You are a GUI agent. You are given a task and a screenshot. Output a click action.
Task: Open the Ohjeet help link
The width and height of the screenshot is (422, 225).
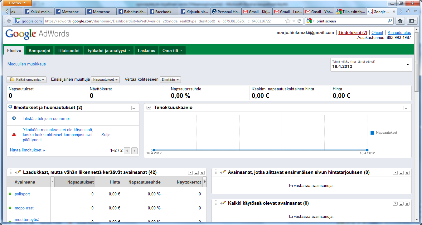click(x=377, y=32)
